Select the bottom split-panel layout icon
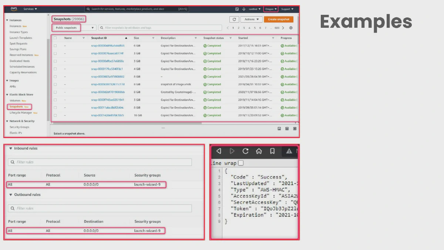The image size is (444, 250). 279,129
